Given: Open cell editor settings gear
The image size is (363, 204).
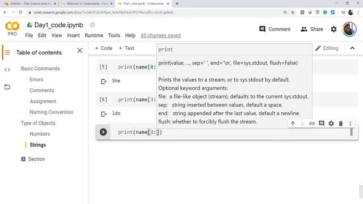Looking at the screenshot, I should click(x=331, y=124).
